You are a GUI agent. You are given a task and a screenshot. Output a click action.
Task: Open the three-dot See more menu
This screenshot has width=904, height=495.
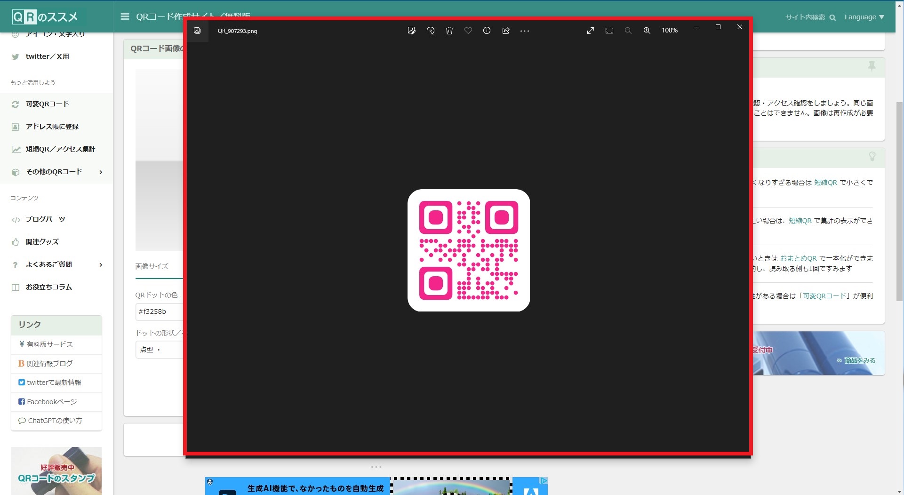(525, 31)
